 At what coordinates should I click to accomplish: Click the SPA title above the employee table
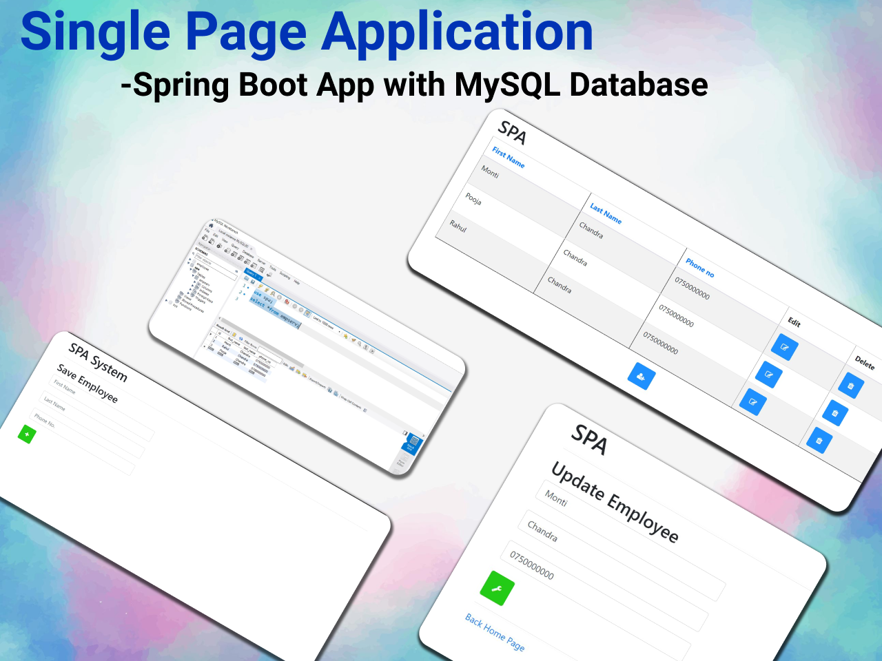[512, 133]
